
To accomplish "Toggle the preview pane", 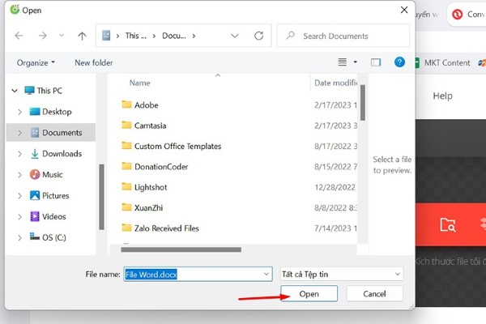I will click(376, 62).
